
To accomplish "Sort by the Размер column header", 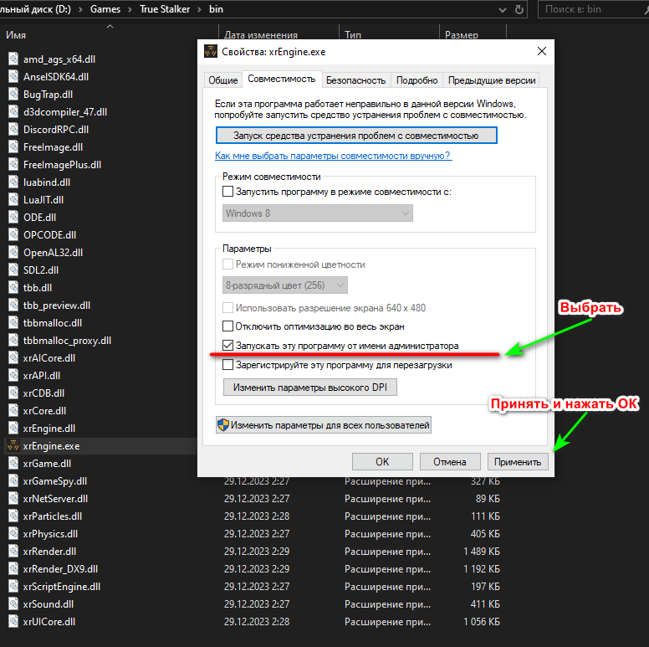I will point(462,35).
